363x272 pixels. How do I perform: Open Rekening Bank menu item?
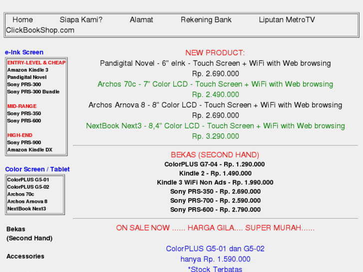coord(206,19)
